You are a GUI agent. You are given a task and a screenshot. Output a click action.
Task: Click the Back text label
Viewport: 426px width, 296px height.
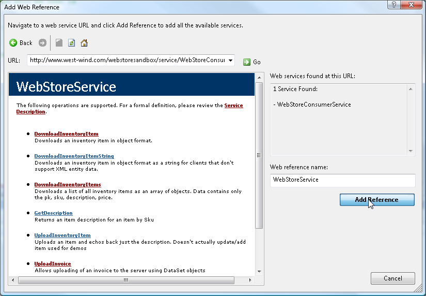(x=26, y=43)
